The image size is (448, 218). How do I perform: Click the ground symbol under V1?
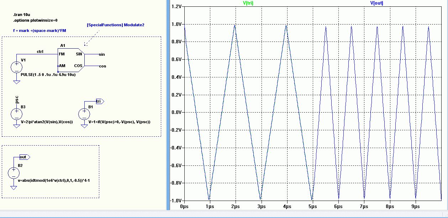point(16,82)
